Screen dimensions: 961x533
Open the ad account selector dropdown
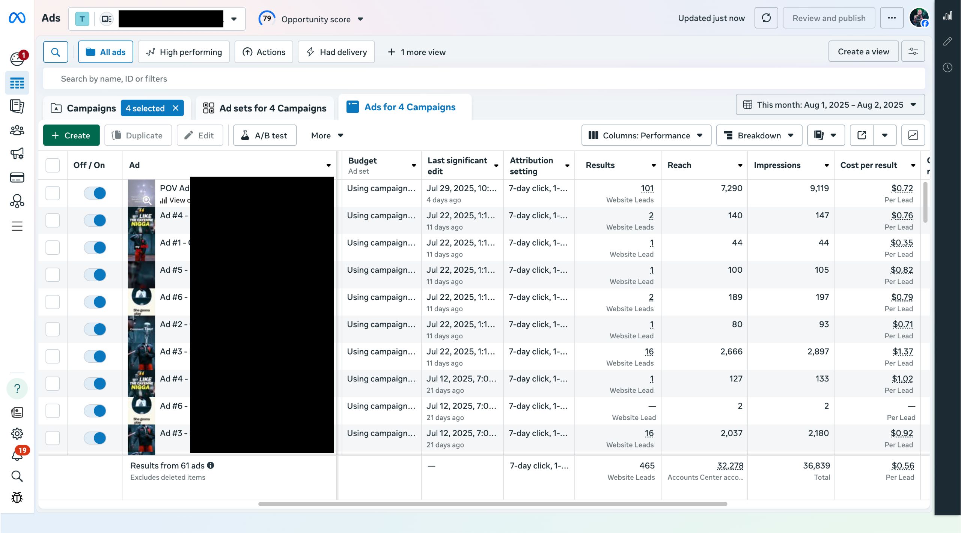157,19
